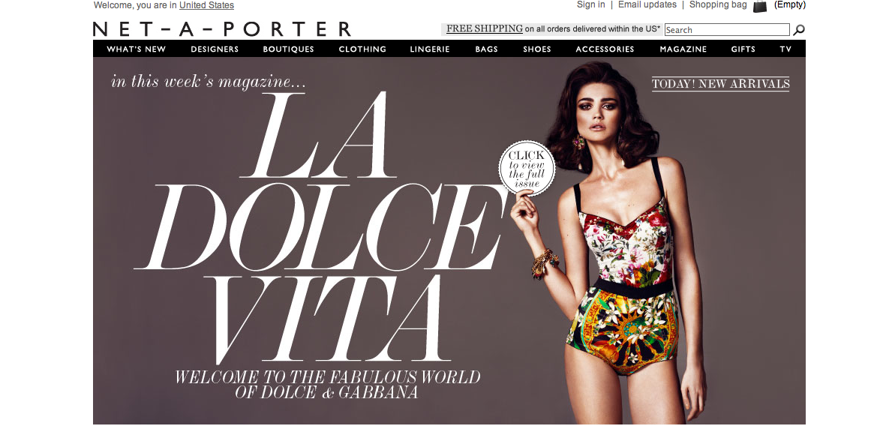Open the TV section
This screenshot has width=874, height=426.
[x=785, y=49]
